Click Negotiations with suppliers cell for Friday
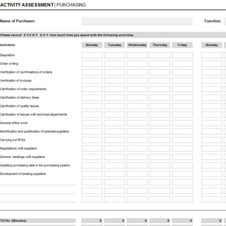The image size is (226, 226). tap(182, 148)
